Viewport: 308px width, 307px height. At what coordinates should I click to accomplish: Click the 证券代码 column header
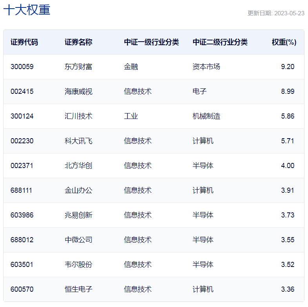(x=24, y=42)
